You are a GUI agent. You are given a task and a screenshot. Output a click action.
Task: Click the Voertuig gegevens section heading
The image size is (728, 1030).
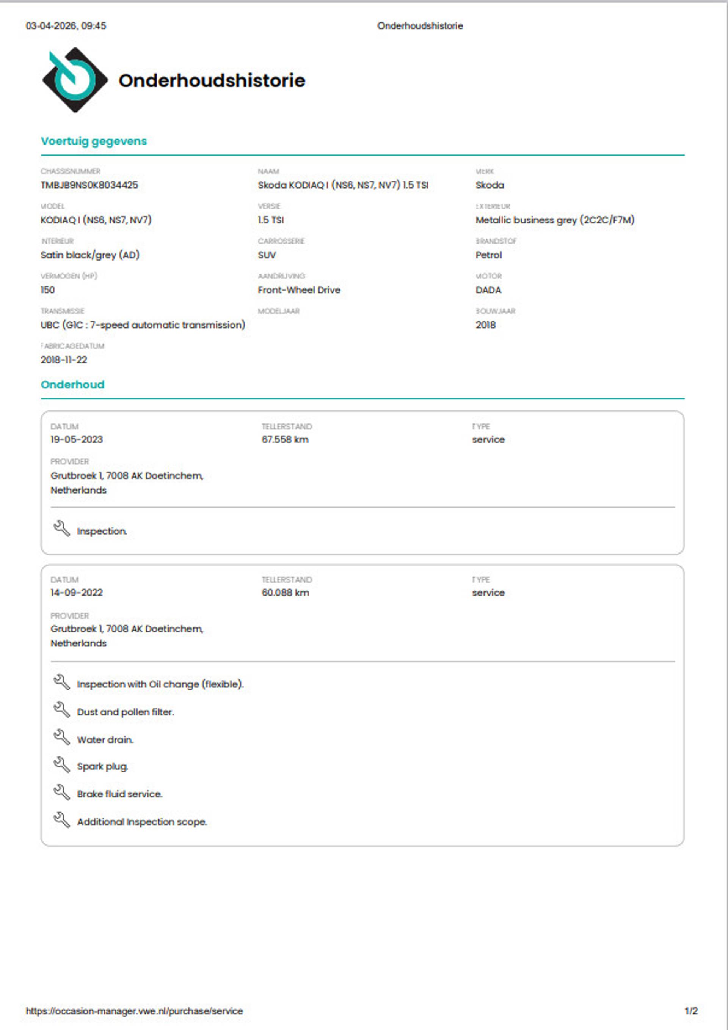(x=94, y=141)
